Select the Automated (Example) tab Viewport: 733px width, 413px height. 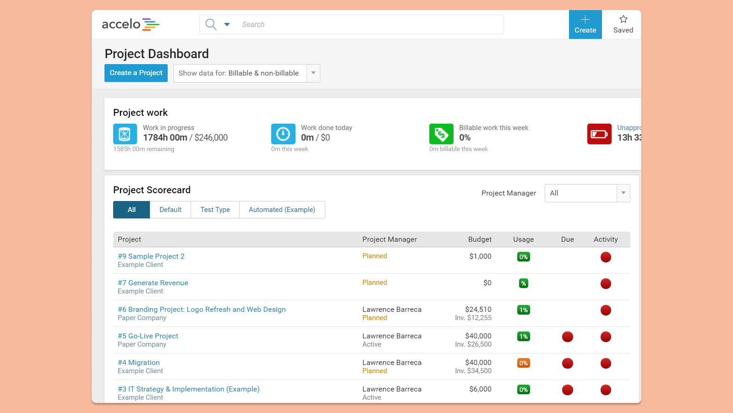[282, 209]
